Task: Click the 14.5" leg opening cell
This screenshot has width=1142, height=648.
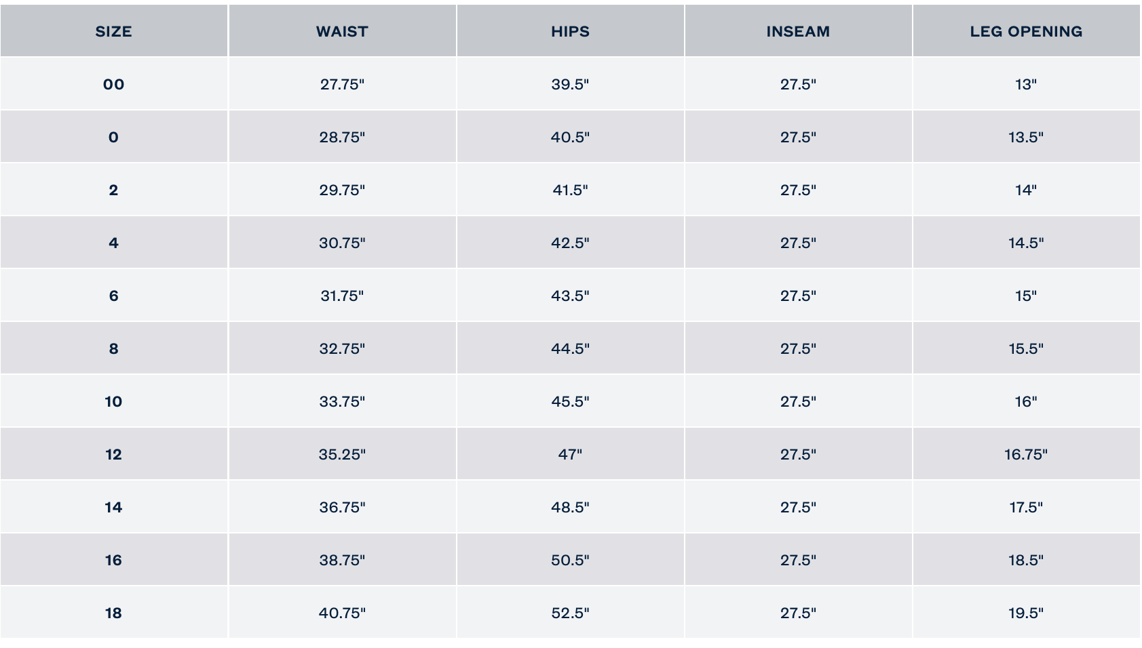Action: [1026, 243]
